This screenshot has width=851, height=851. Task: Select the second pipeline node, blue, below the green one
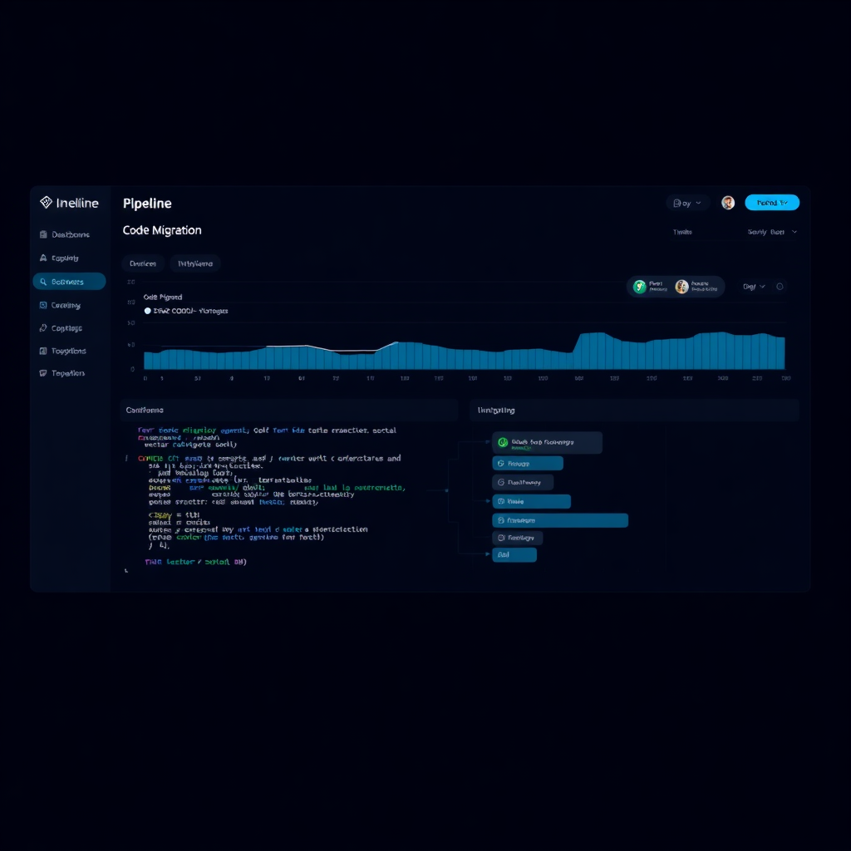coord(528,464)
